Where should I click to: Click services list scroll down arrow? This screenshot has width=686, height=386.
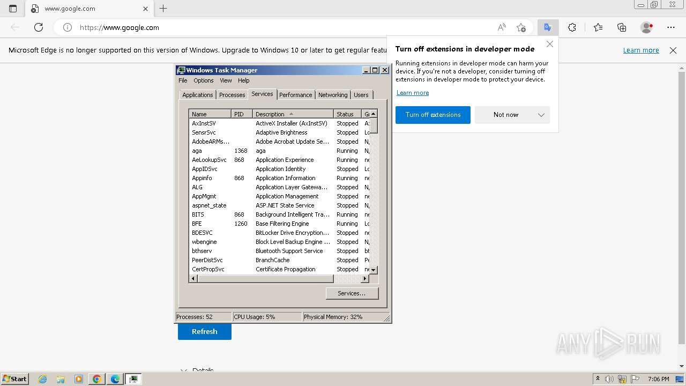coord(374,270)
